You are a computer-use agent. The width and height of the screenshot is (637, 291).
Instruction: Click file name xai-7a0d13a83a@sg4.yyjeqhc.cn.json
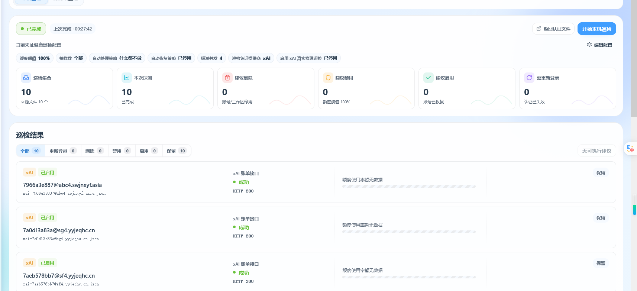point(61,239)
